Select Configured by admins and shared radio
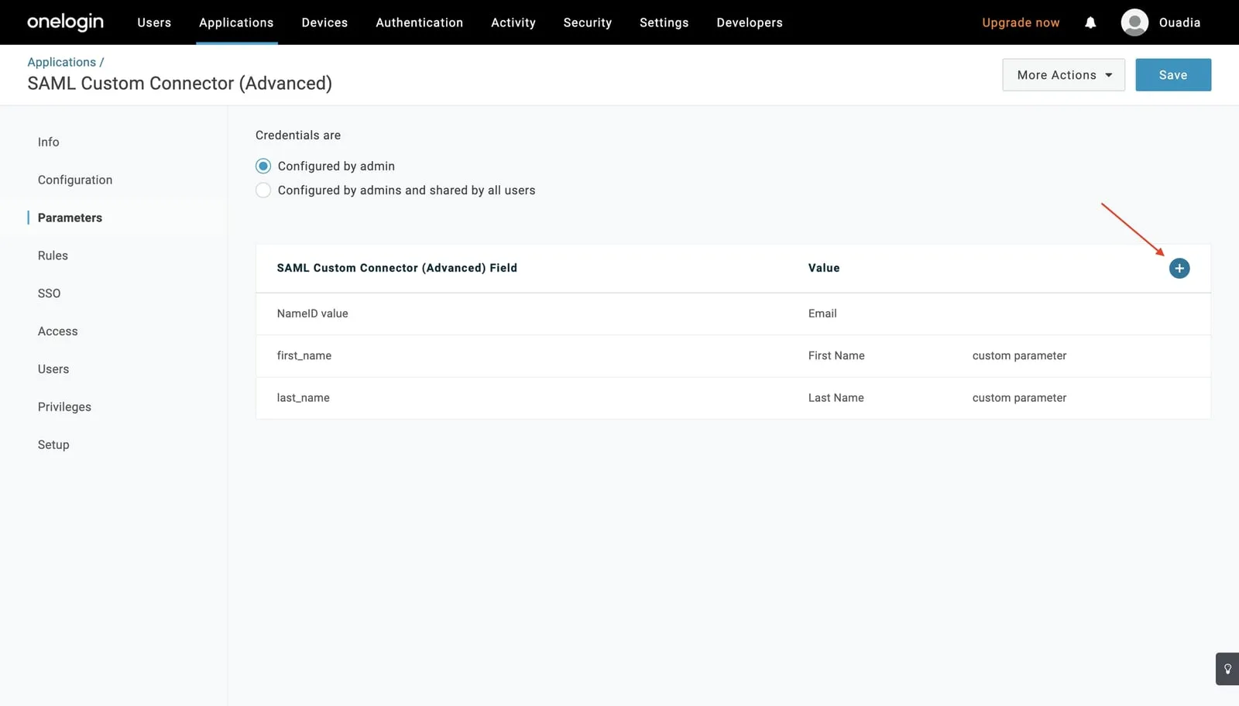Screen dimensions: 1239x706 (x=263, y=190)
